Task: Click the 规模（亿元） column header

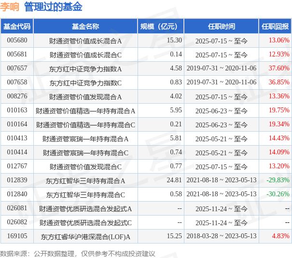Action: click(159, 27)
